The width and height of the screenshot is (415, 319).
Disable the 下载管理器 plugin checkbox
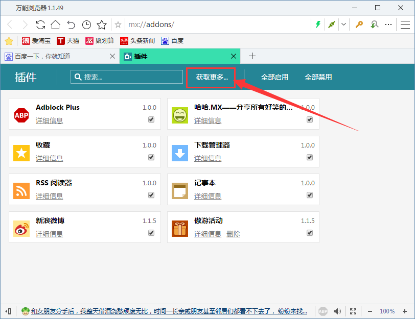click(309, 157)
